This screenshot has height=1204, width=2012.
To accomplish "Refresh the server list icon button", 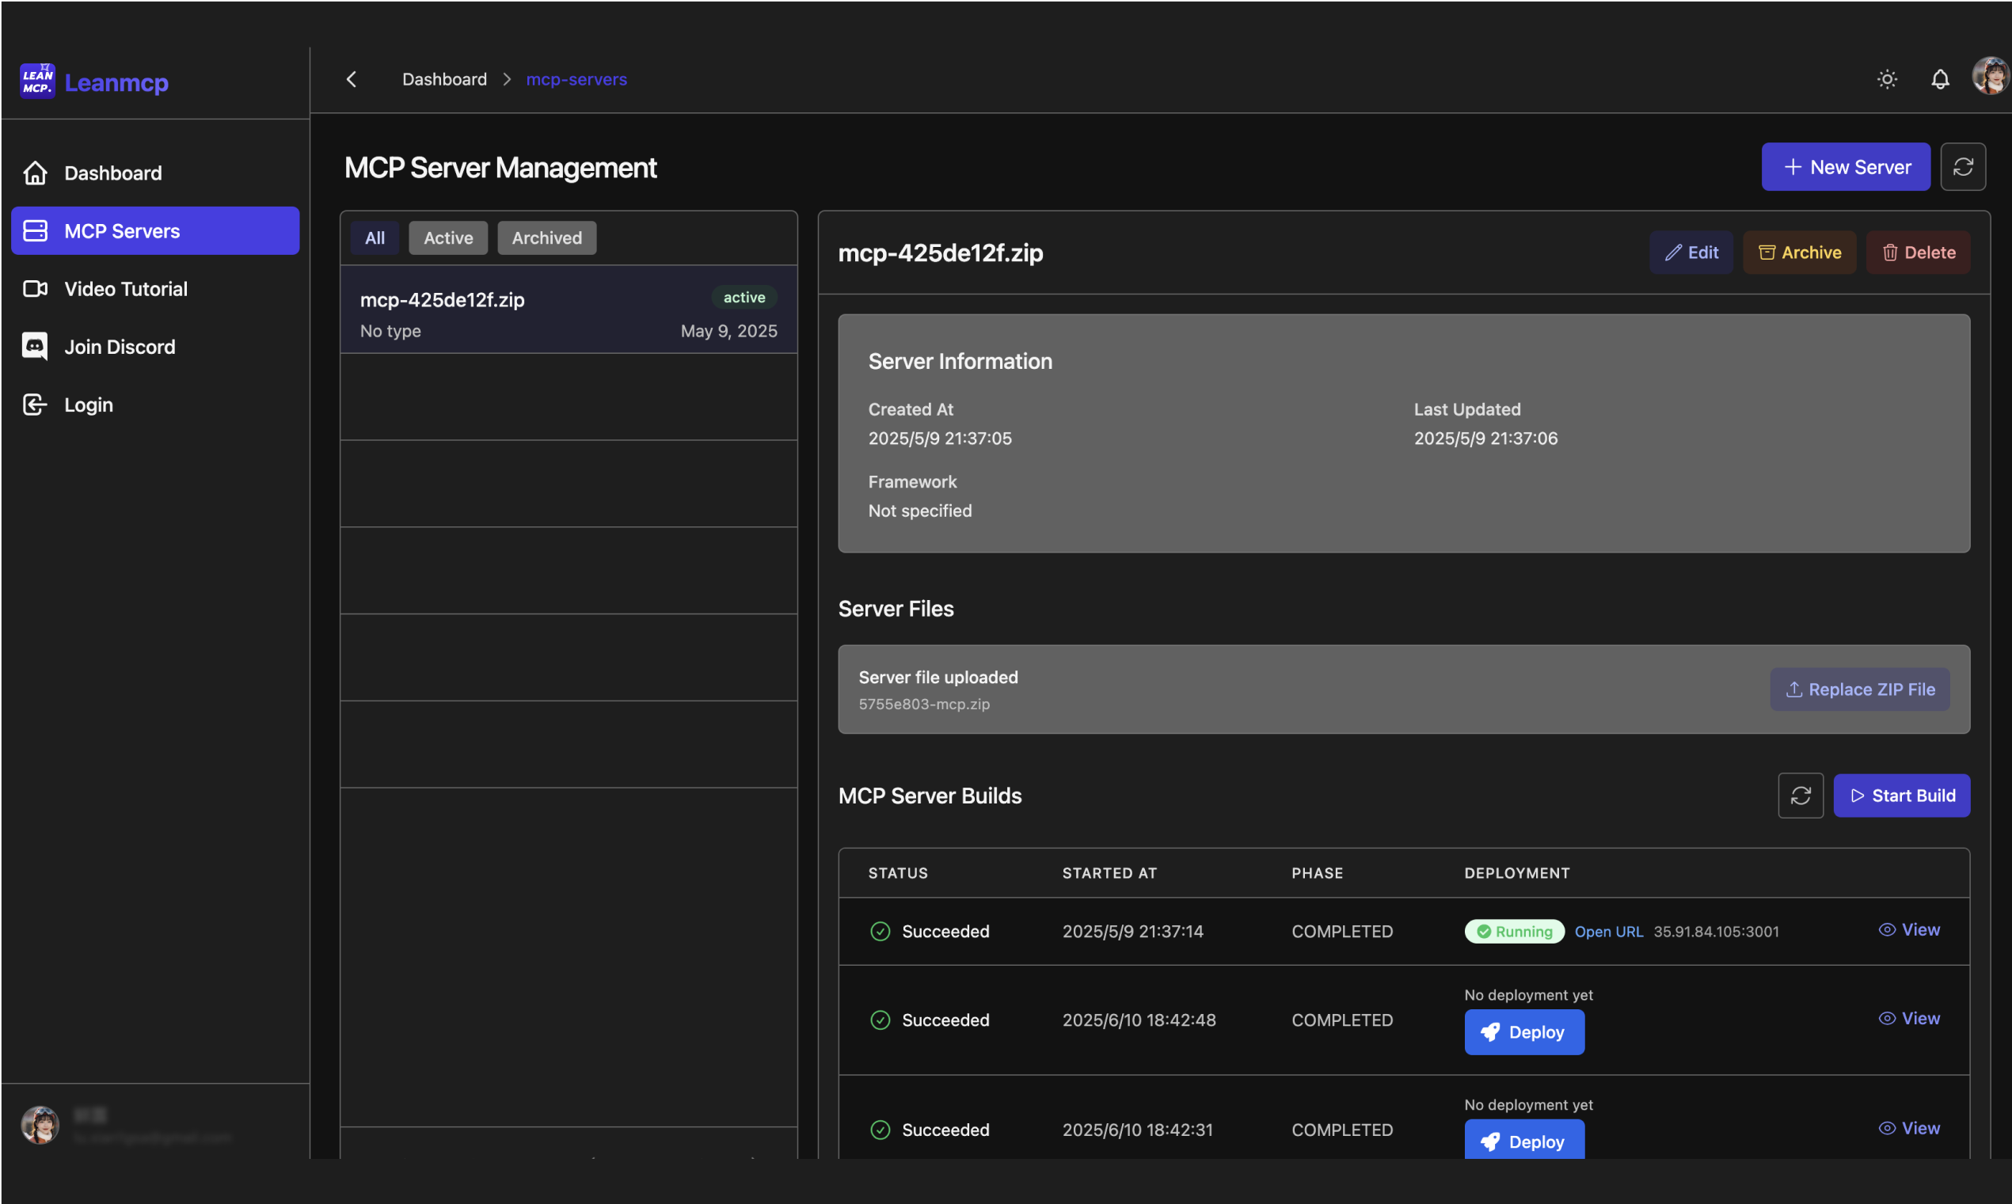I will pyautogui.click(x=1962, y=167).
